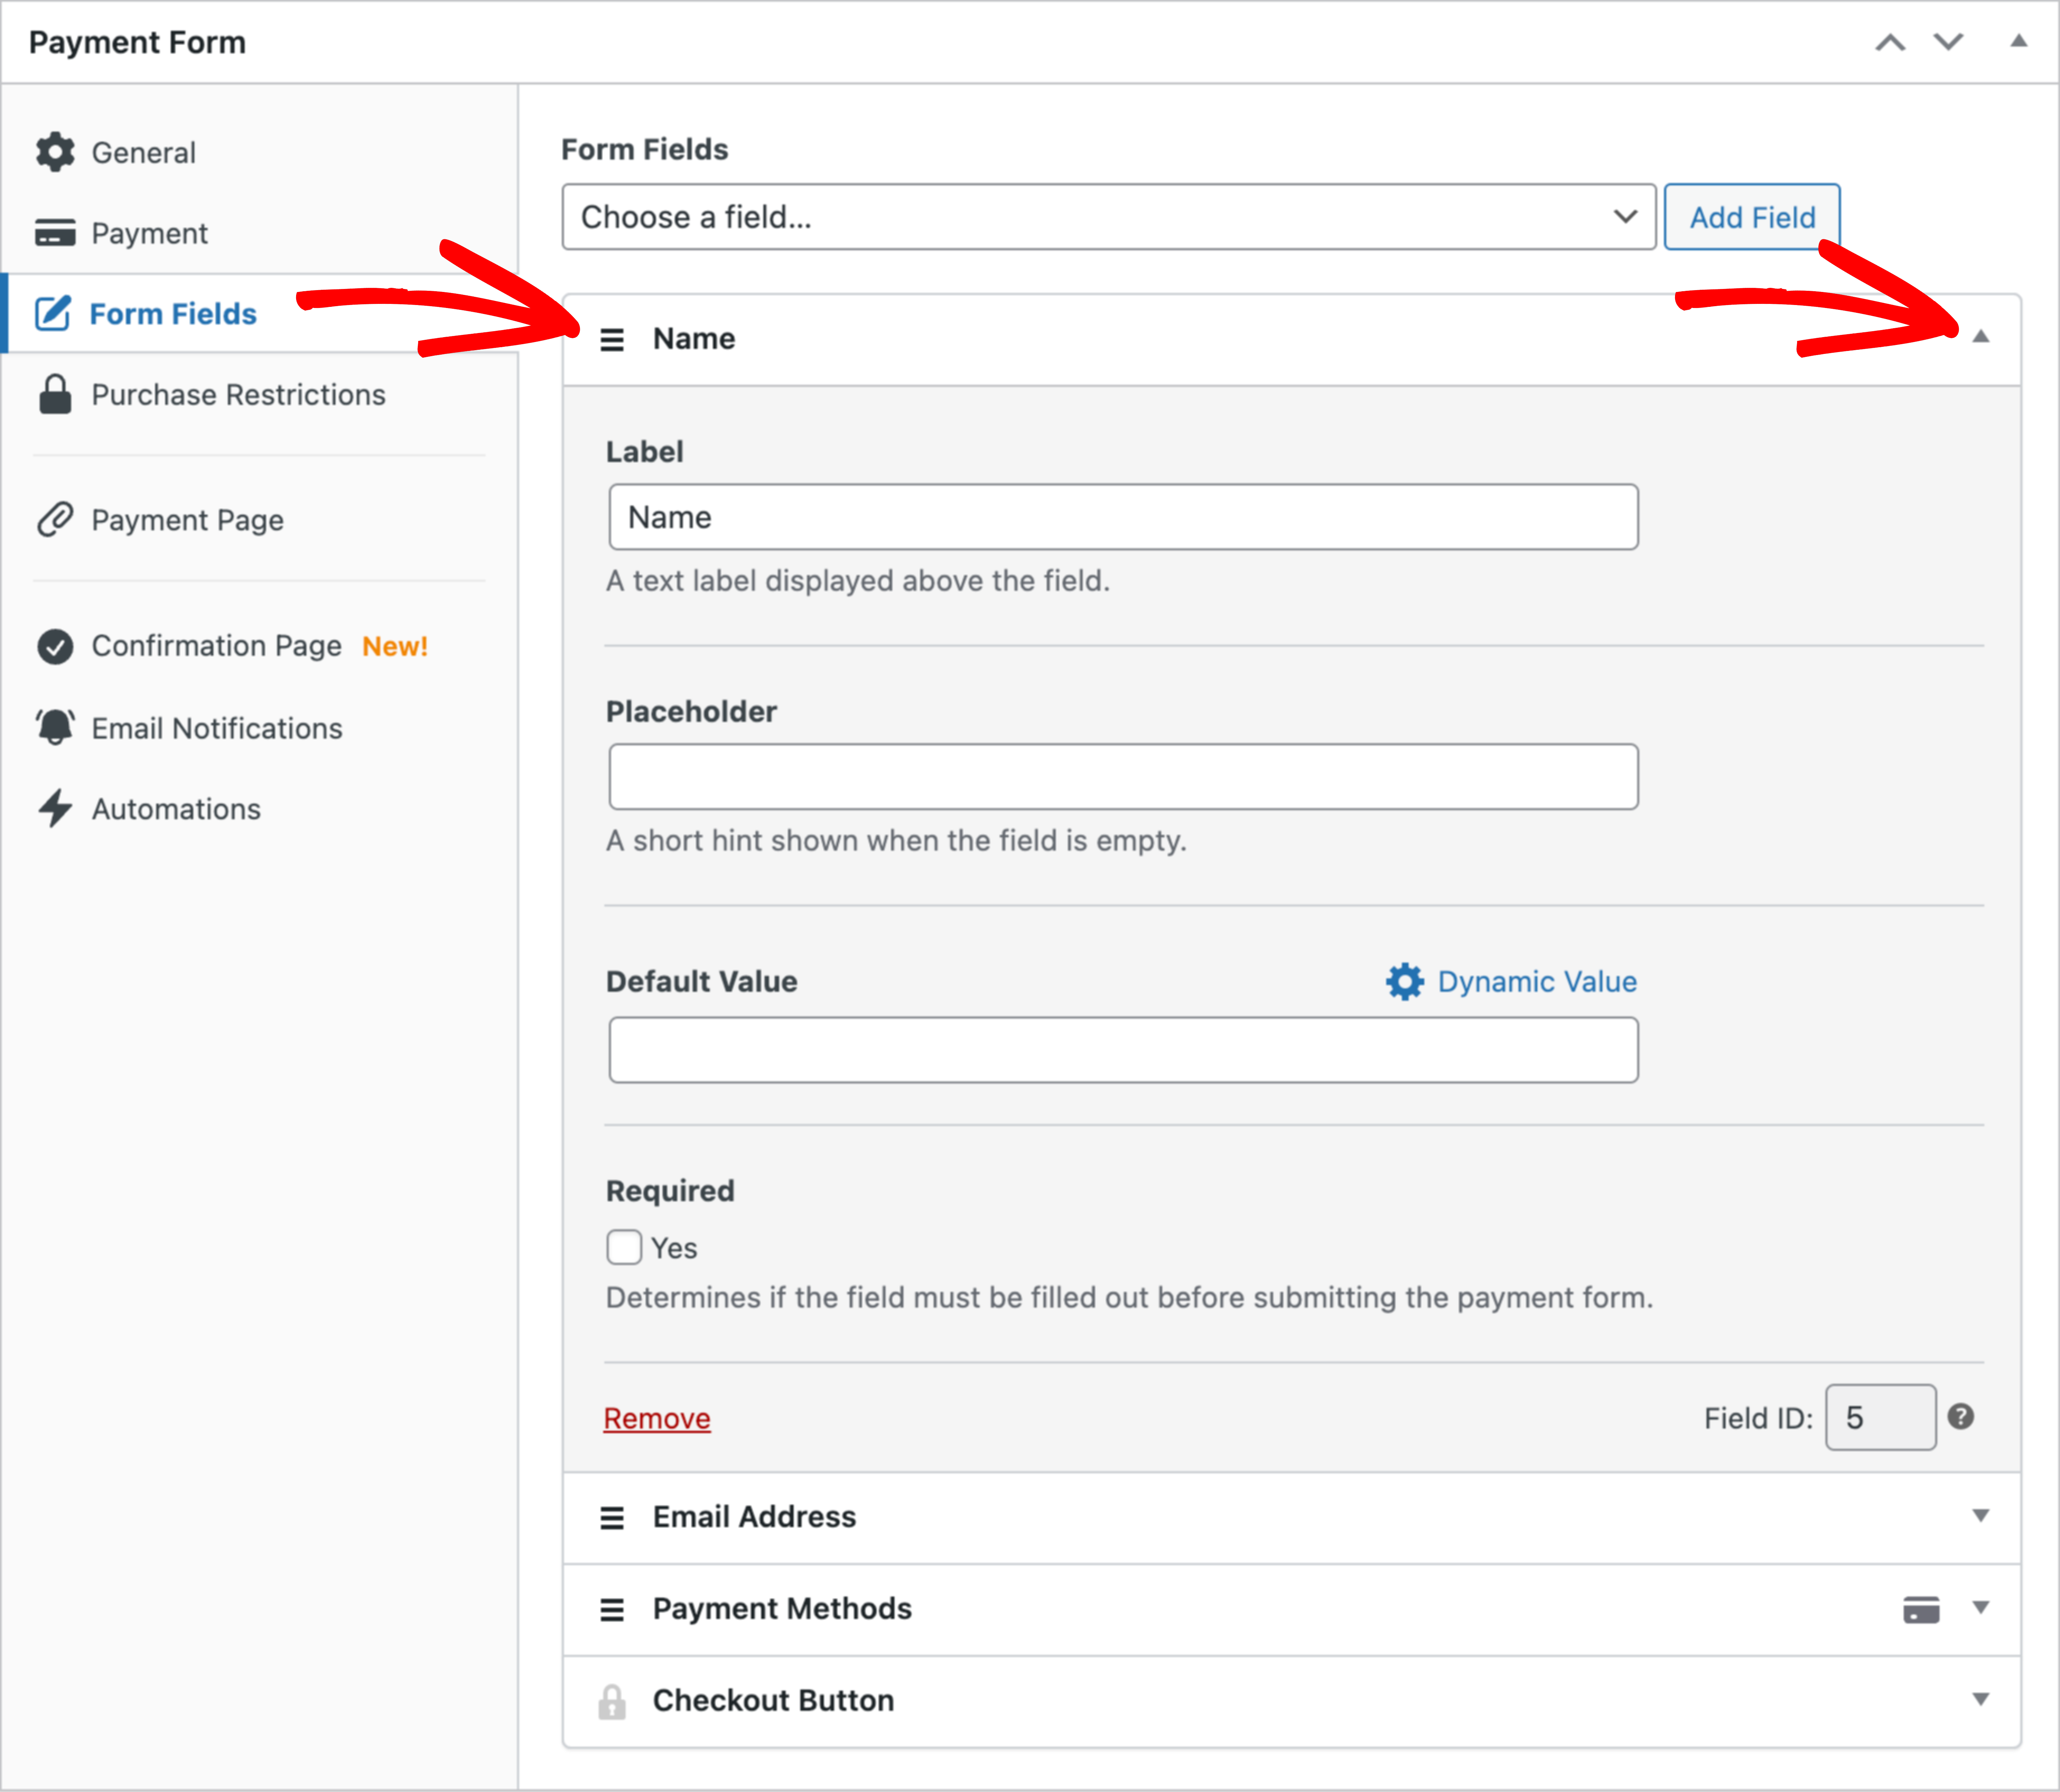Open the Payment settings tab
Viewport: 2060px width, 1792px height.
point(260,233)
